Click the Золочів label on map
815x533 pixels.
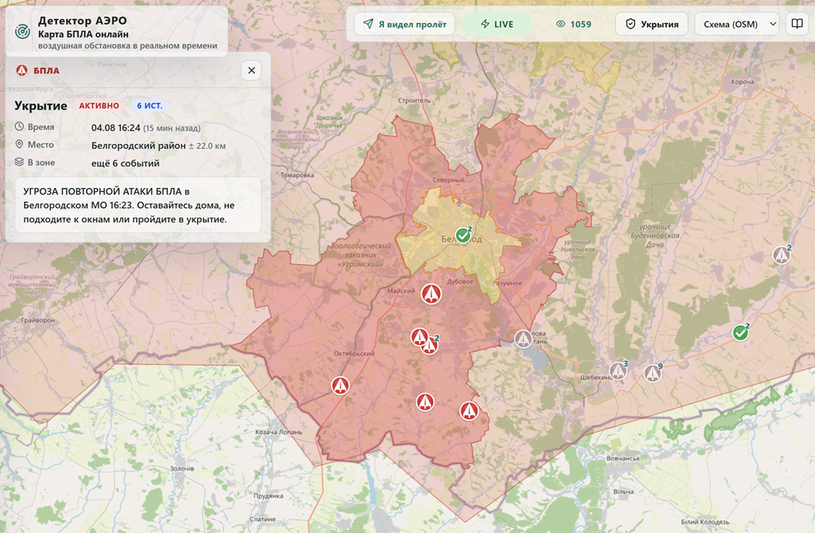[x=182, y=468]
